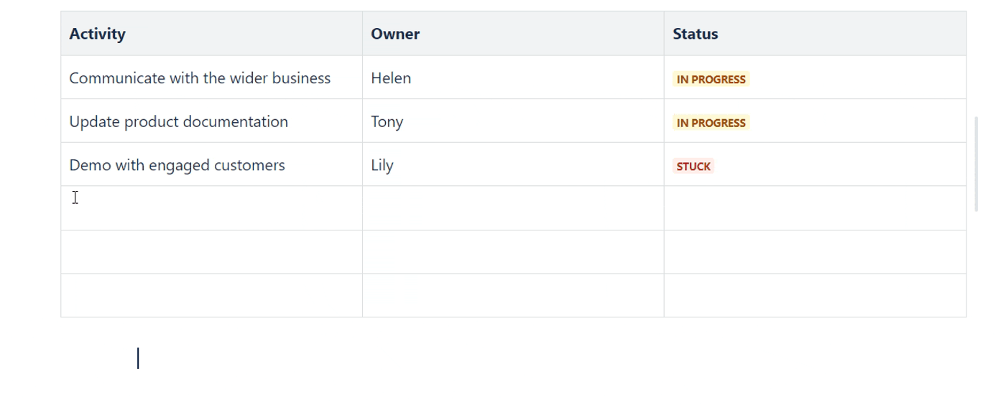This screenshot has width=1006, height=405.
Task: Click the first empty Status cell
Action: [815, 208]
